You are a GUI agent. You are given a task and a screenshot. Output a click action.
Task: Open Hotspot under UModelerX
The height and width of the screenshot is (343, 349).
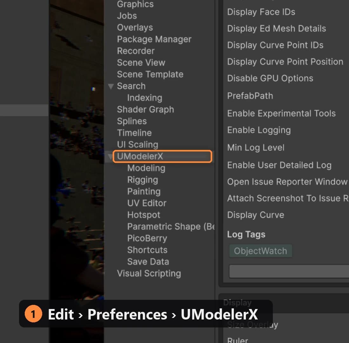tap(144, 215)
